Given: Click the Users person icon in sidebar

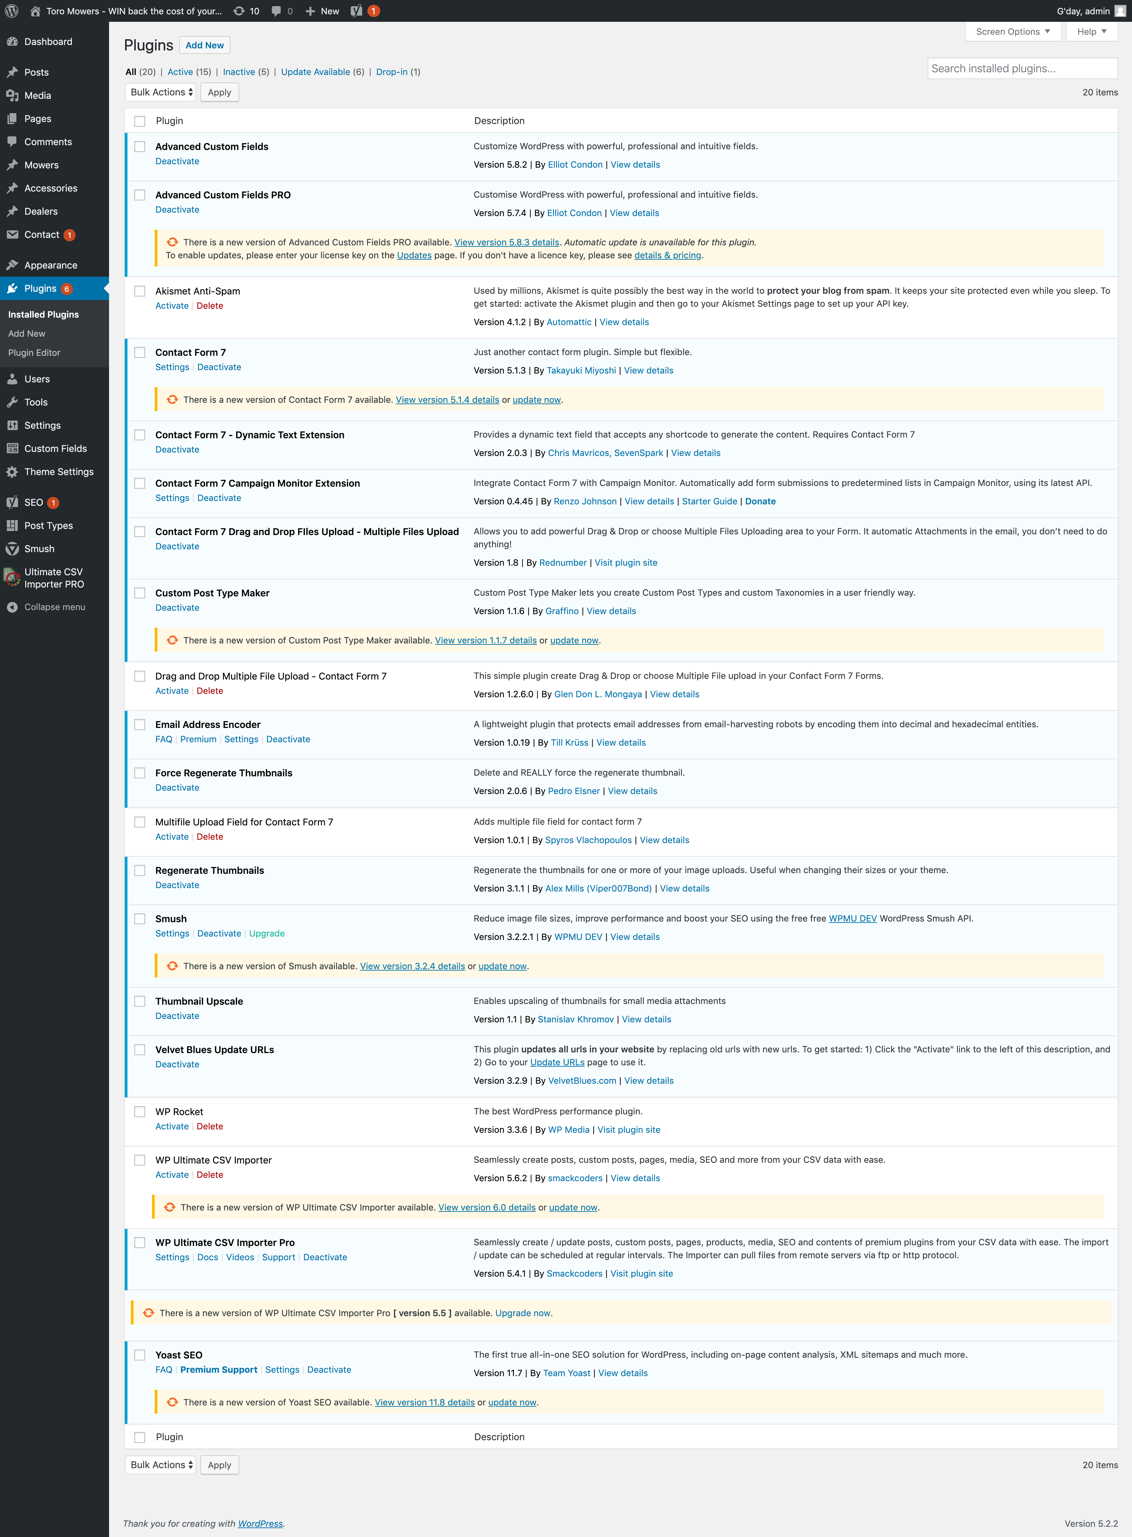Looking at the screenshot, I should 12,379.
